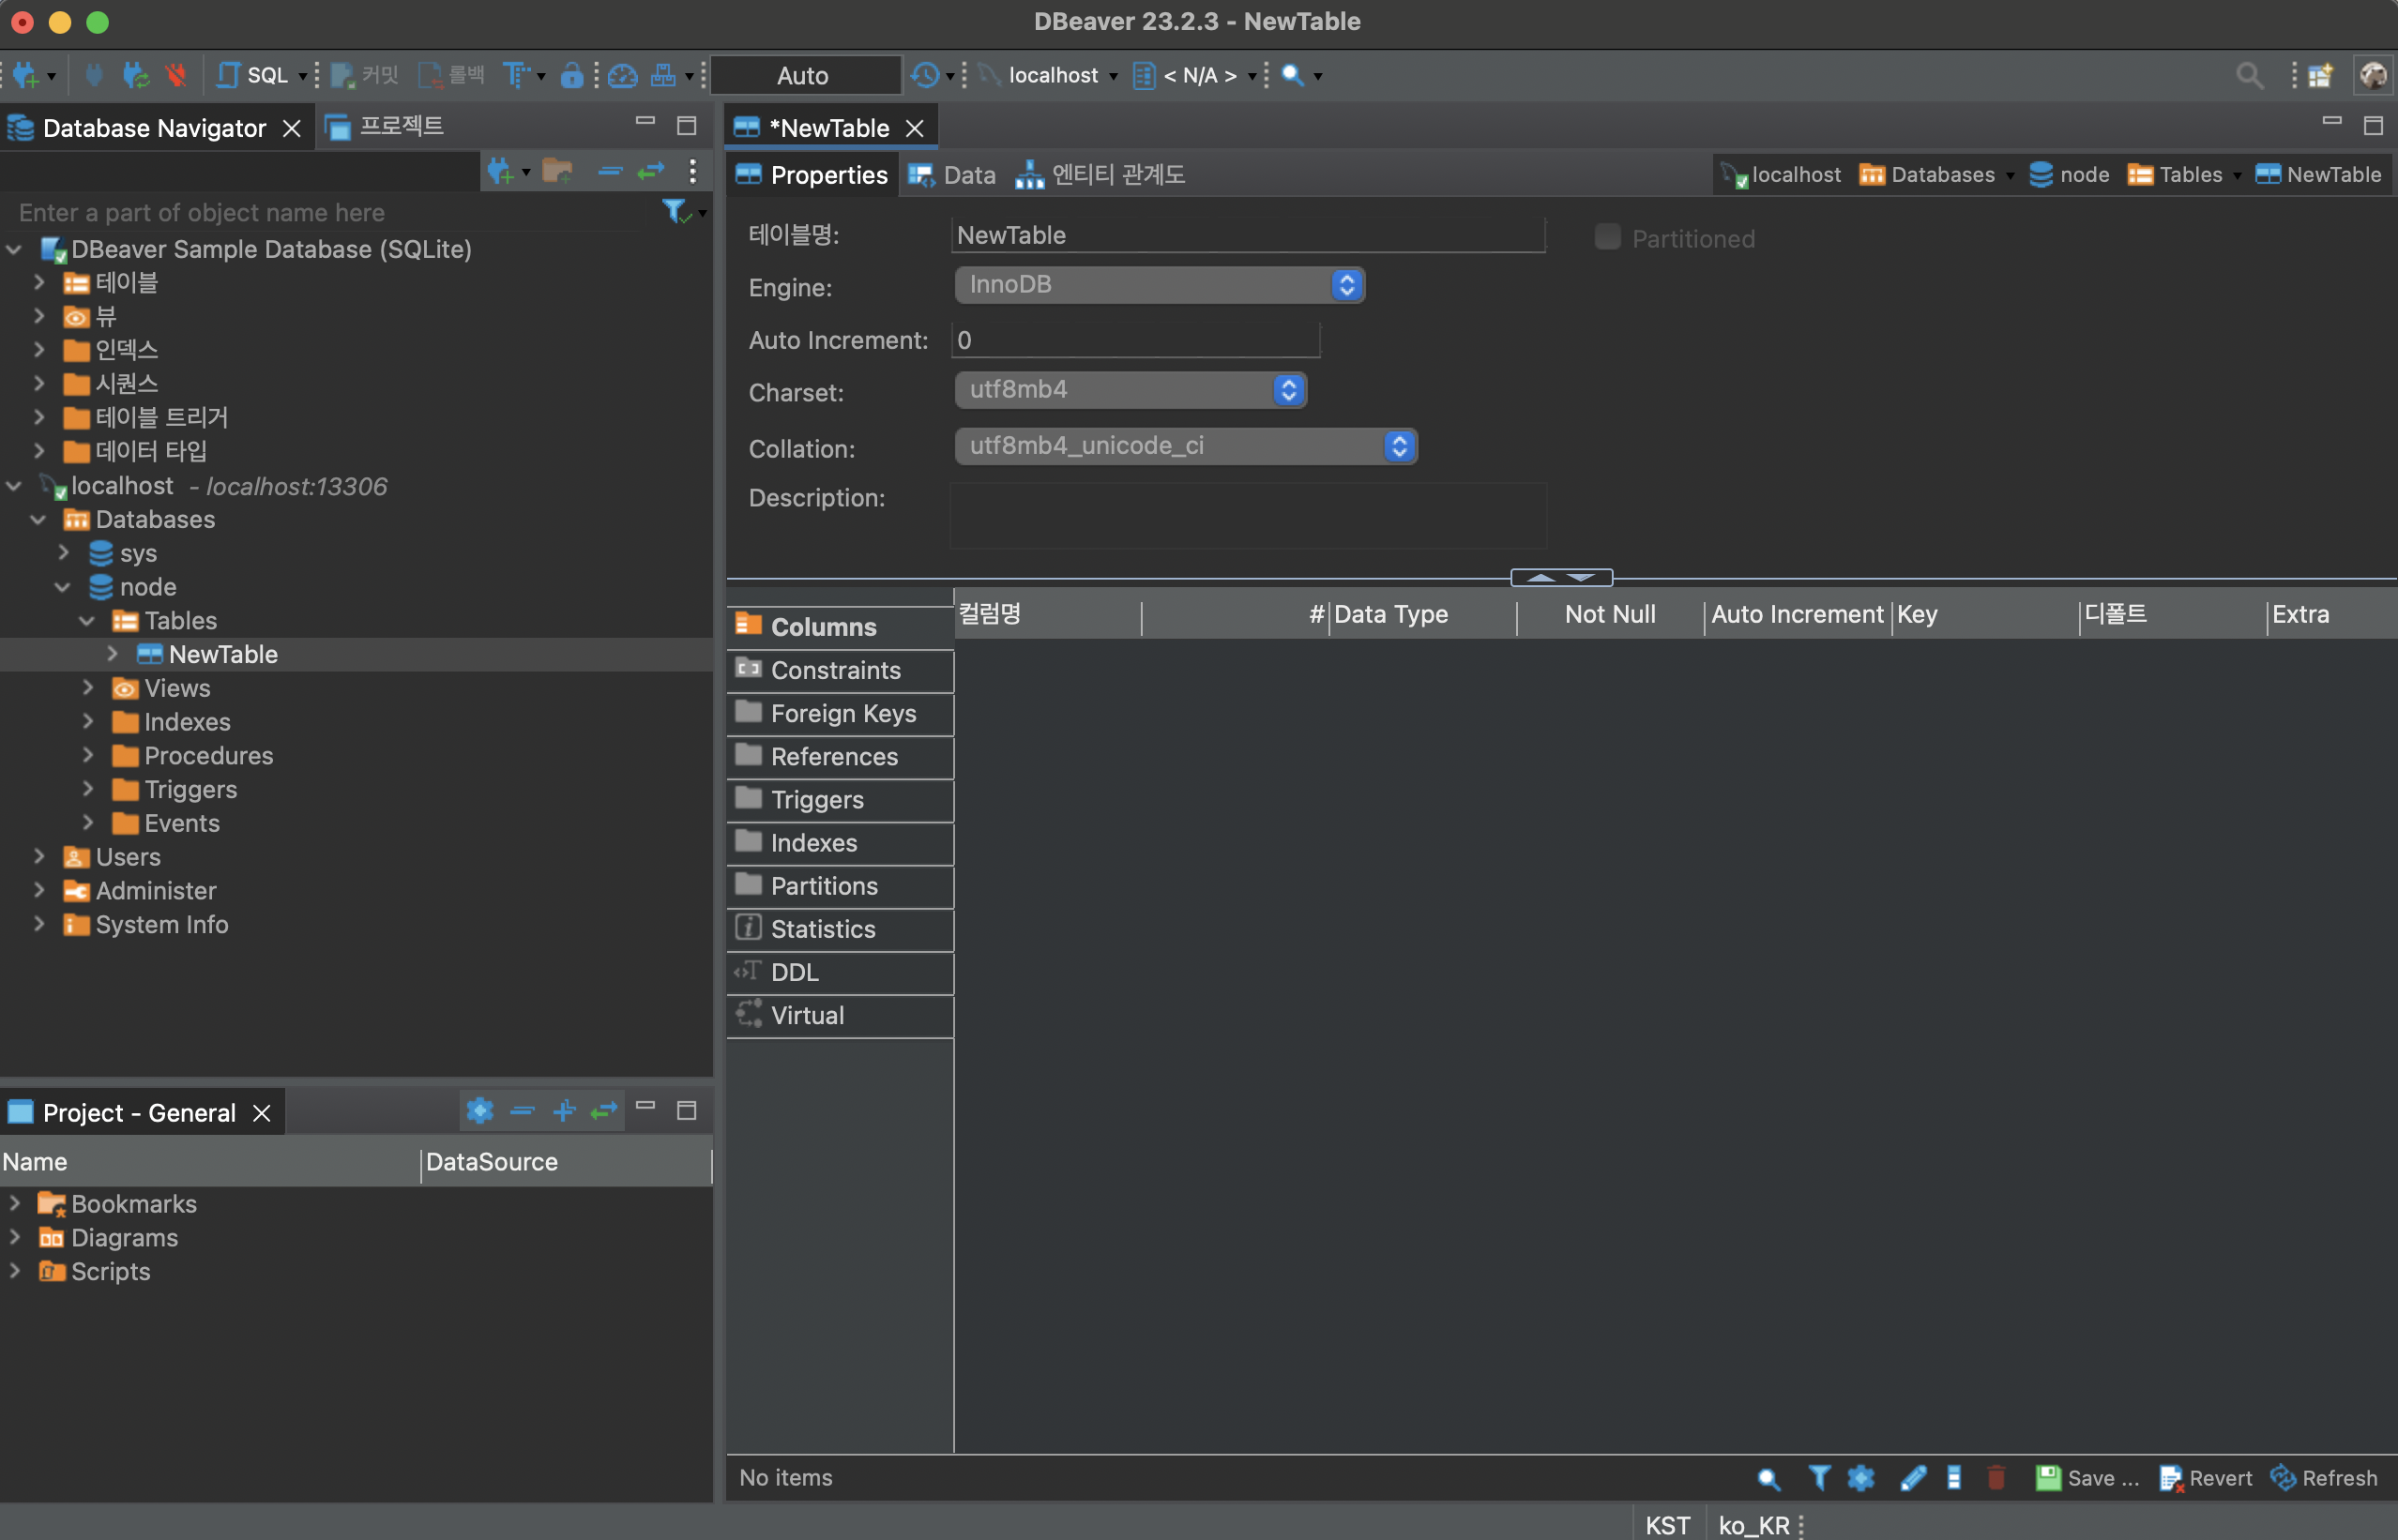The width and height of the screenshot is (2398, 1540).
Task: Click the Save button
Action: click(x=2087, y=1478)
